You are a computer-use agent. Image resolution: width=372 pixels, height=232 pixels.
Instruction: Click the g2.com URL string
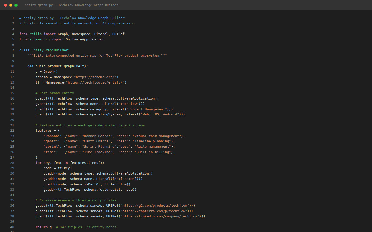pyautogui.click(x=155, y=206)
